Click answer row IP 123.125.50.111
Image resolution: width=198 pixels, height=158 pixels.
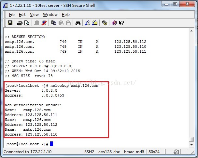130,51
